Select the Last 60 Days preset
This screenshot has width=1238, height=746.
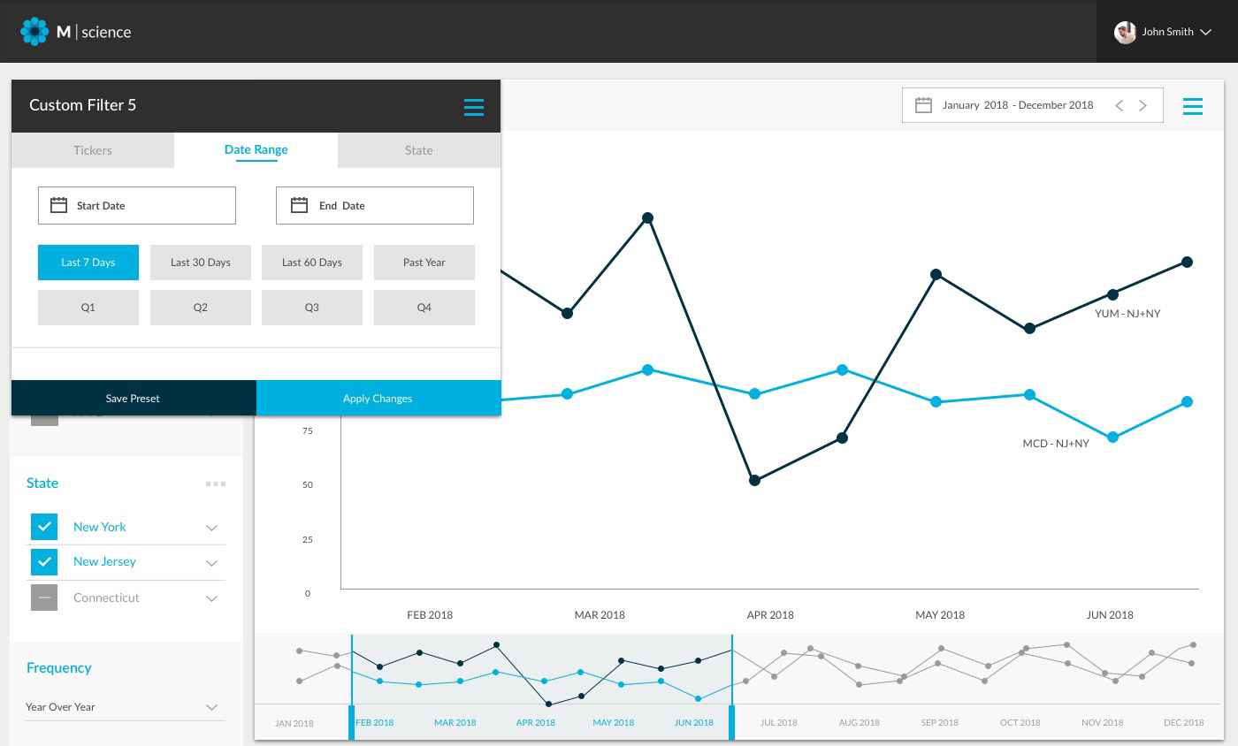[312, 263]
